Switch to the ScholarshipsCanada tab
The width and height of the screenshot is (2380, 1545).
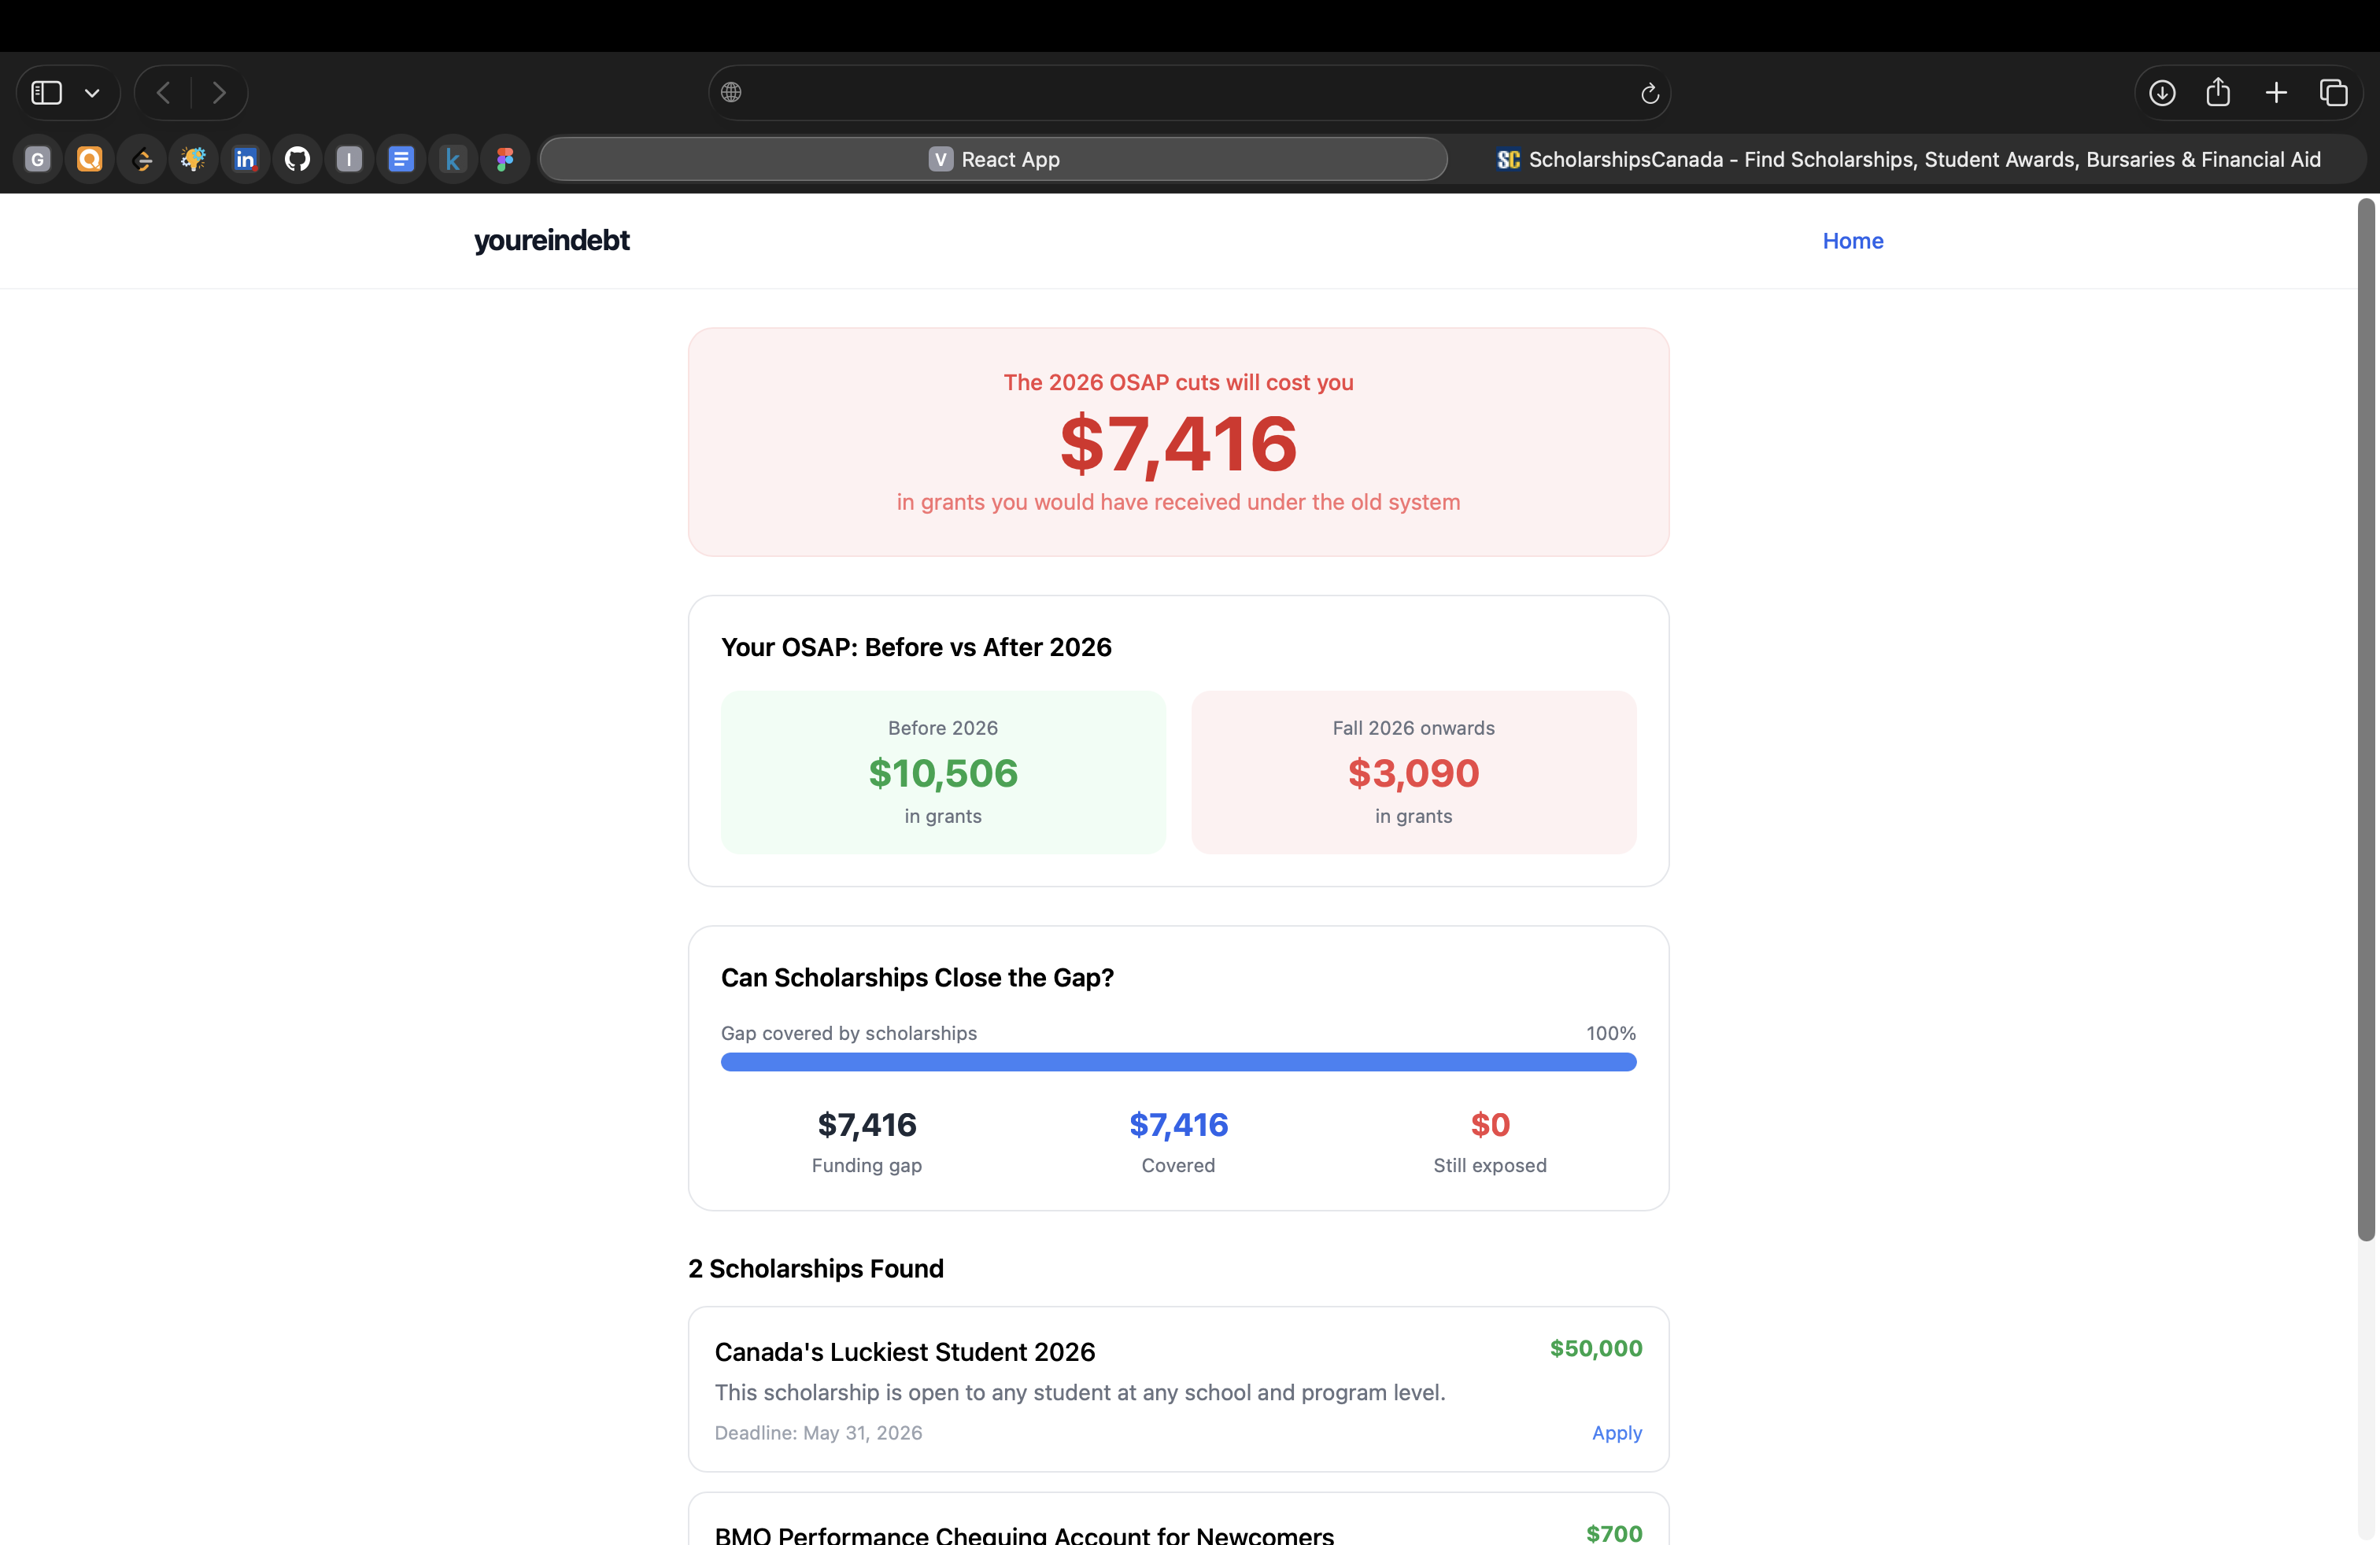pos(1908,159)
